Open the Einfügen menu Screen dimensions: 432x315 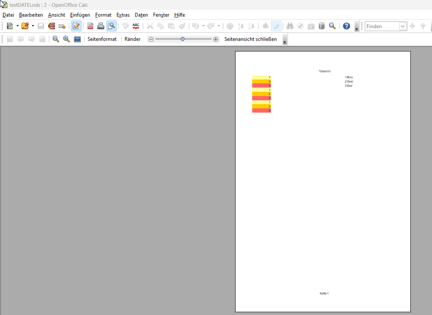pos(80,15)
